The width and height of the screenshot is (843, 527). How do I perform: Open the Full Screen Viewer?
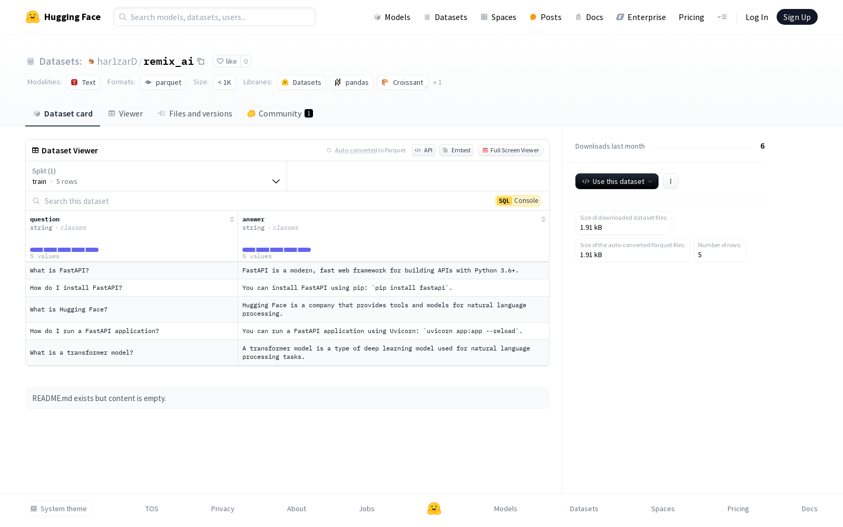[511, 150]
